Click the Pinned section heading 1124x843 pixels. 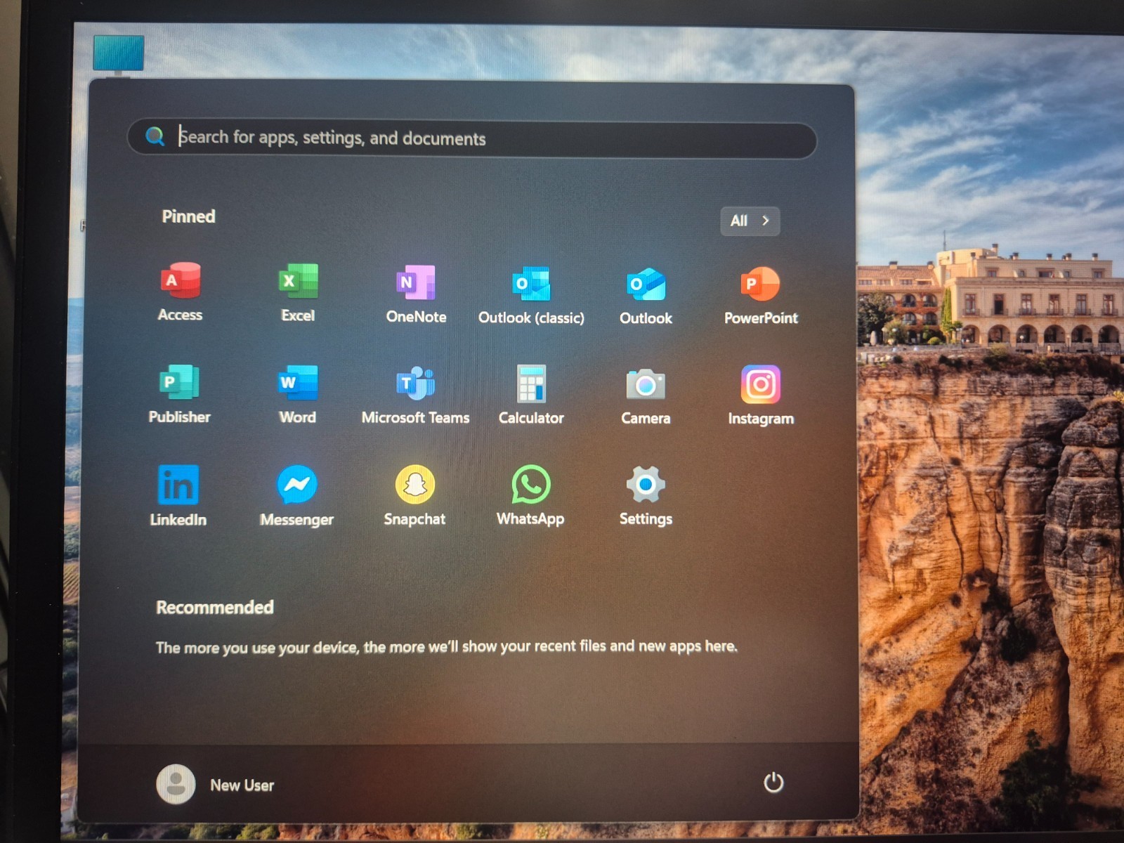(188, 216)
